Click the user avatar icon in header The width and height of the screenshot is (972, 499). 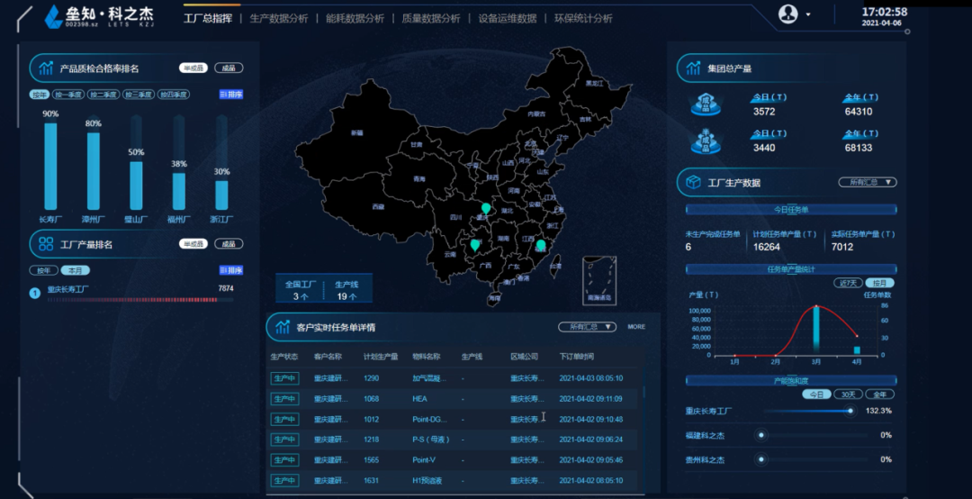(788, 14)
